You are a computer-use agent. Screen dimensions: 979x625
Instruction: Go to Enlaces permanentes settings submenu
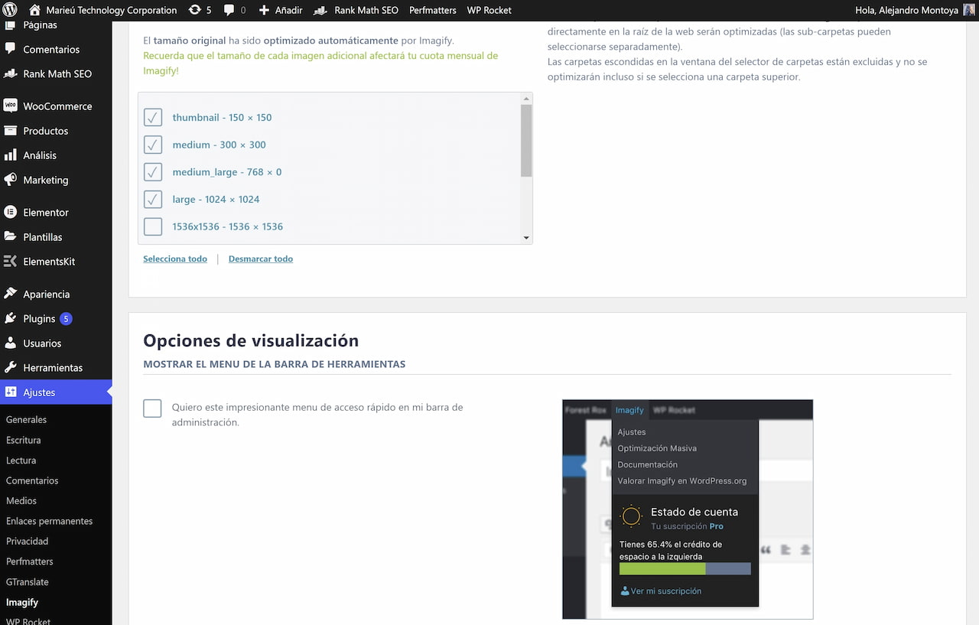pyautogui.click(x=49, y=521)
